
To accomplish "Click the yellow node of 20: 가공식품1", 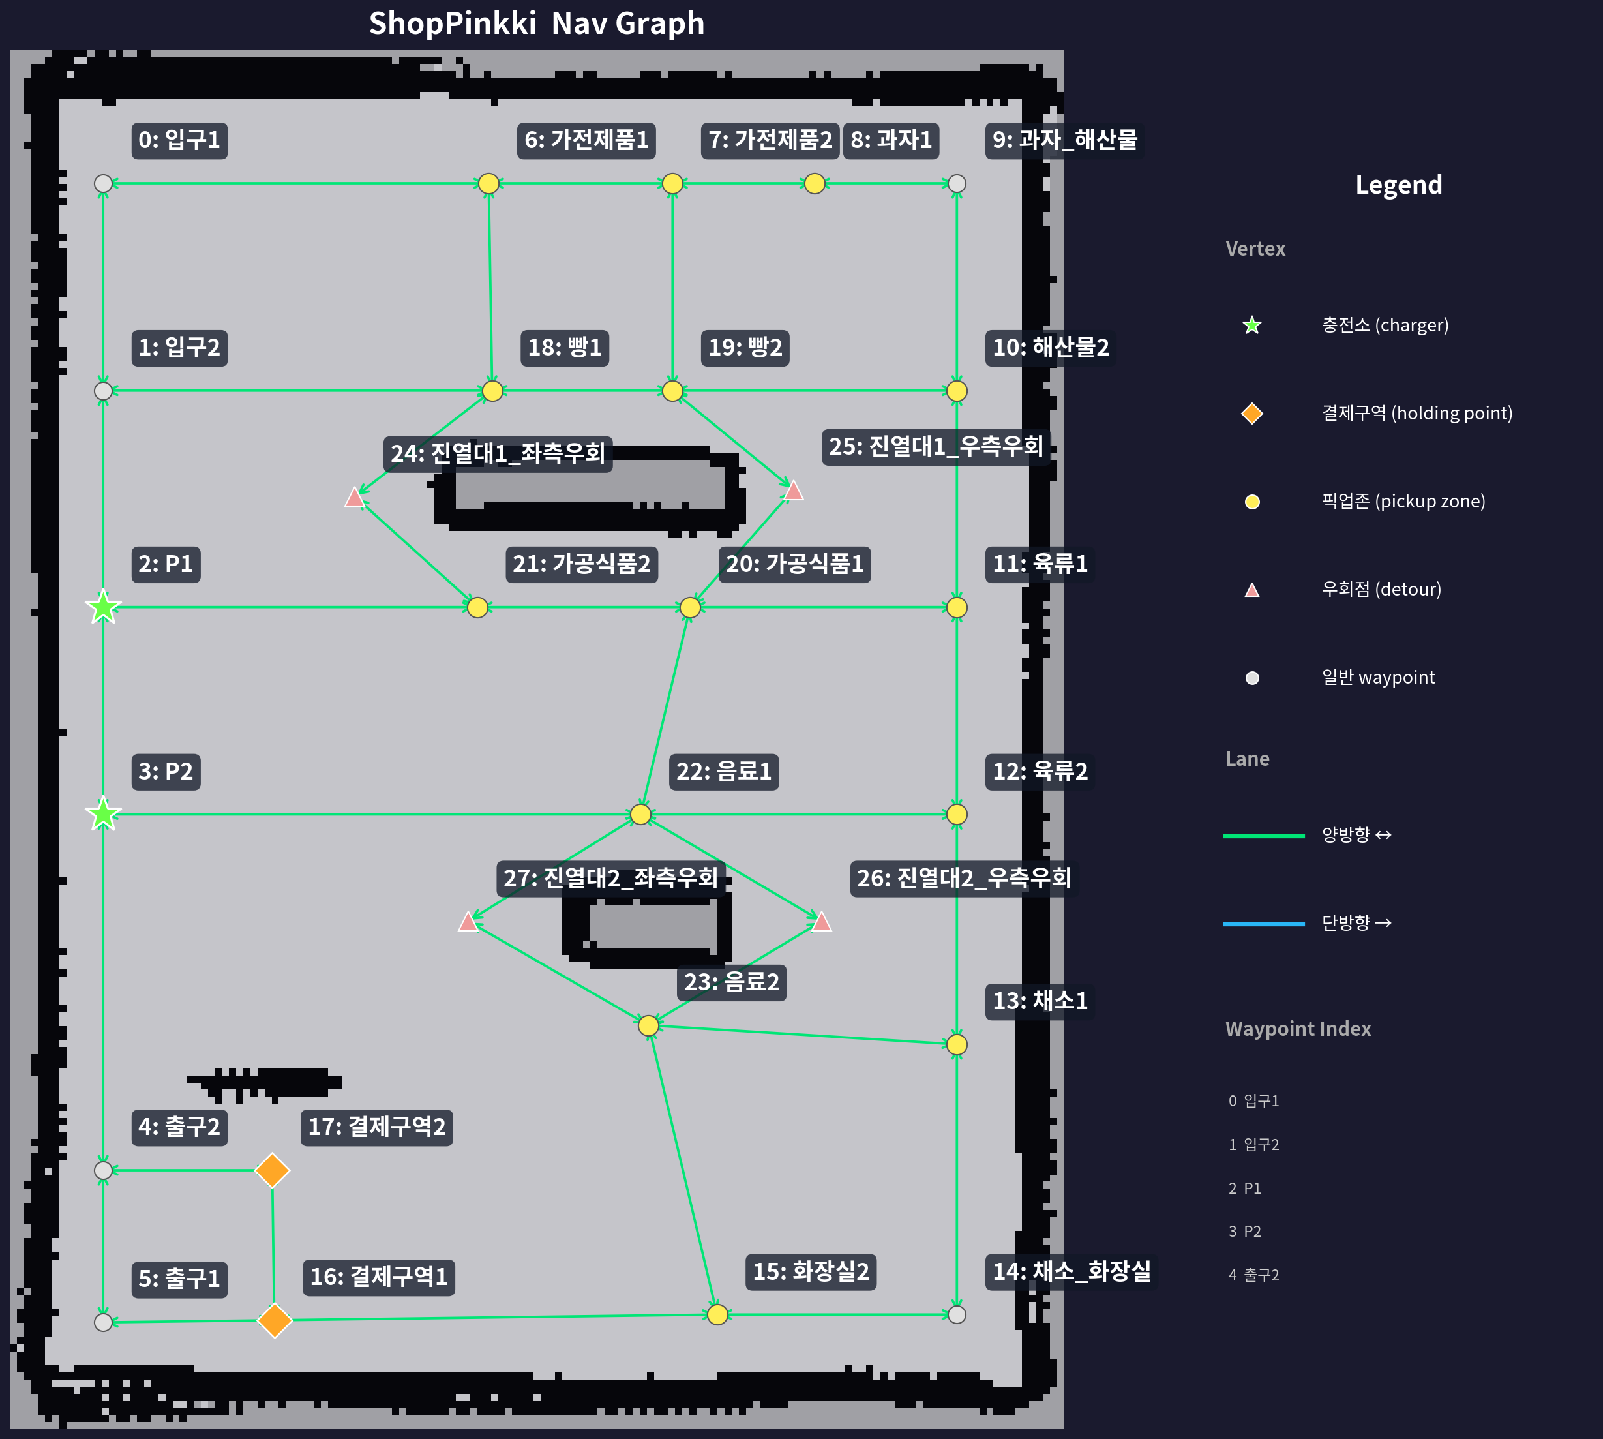I will 690,607.
